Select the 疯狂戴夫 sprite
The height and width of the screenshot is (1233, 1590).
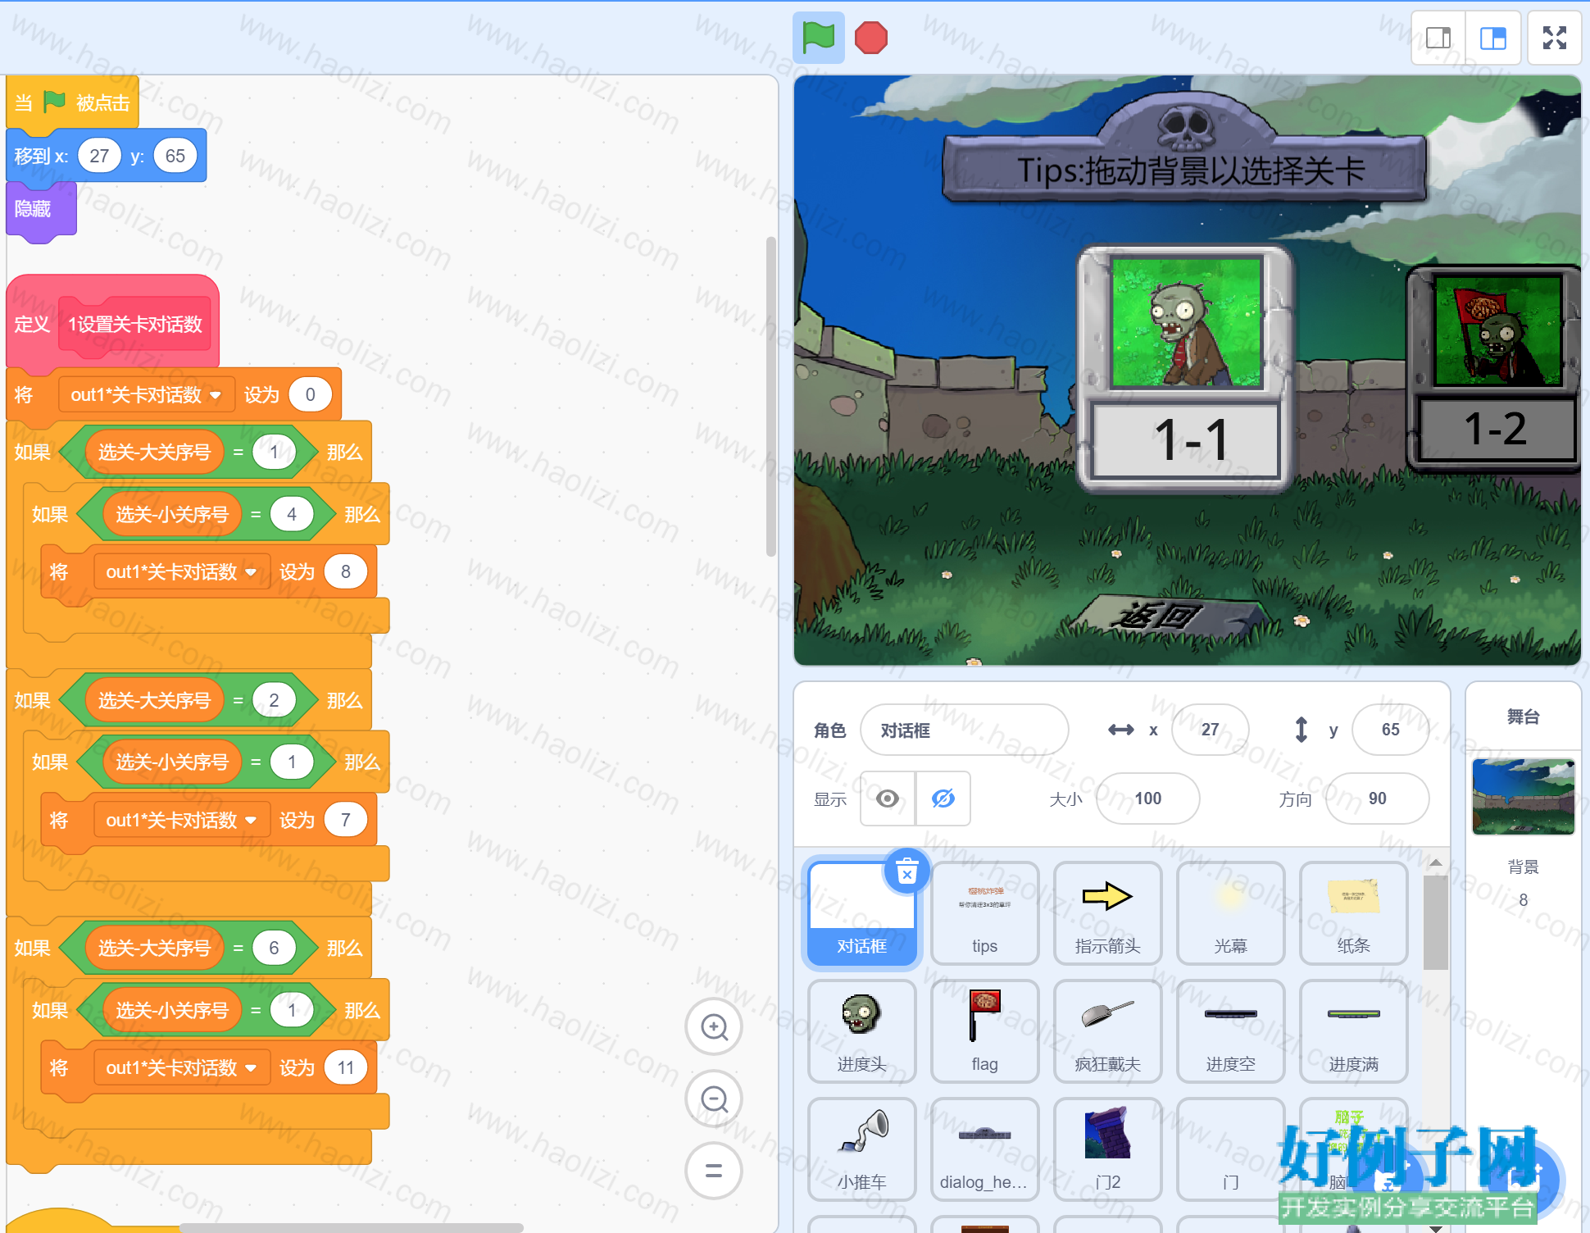[1108, 1031]
